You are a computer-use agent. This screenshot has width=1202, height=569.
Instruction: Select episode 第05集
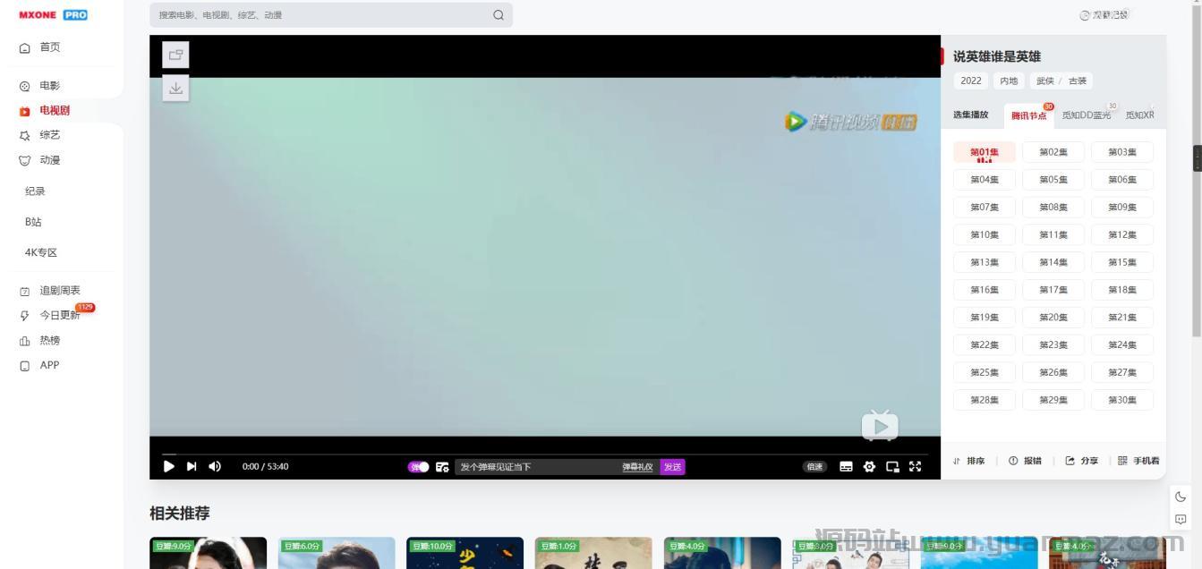(1053, 179)
